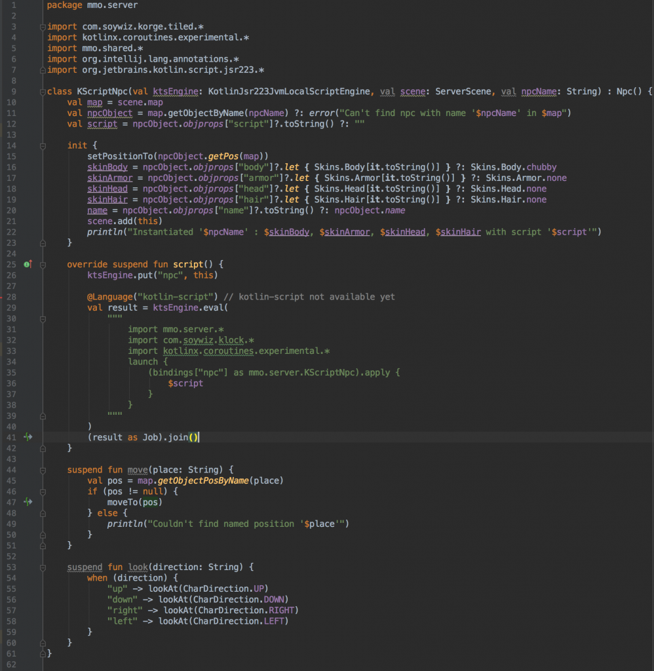Click the @Language annotation on line 28
The width and height of the screenshot is (654, 671).
pos(111,297)
